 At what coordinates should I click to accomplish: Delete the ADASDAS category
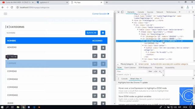click(x=103, y=48)
